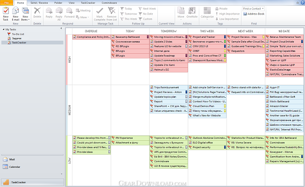Select TaskCracker folder in My Tasks
305x187 pixels.
tap(19, 43)
